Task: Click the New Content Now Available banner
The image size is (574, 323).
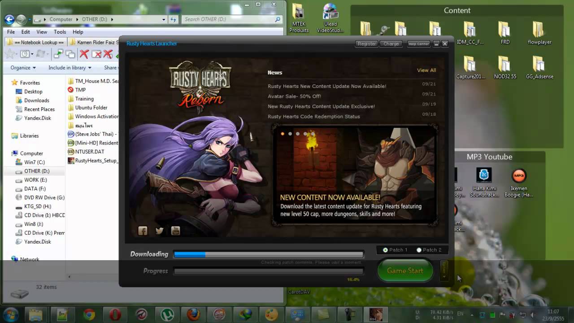Action: pyautogui.click(x=354, y=175)
